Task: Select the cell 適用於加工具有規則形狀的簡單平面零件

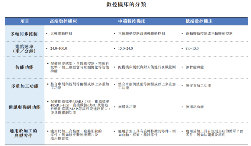Action: coord(214,133)
